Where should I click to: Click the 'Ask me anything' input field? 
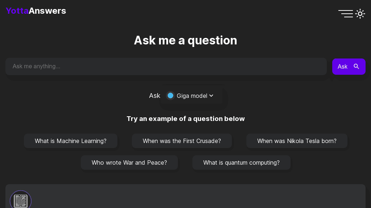(166, 66)
